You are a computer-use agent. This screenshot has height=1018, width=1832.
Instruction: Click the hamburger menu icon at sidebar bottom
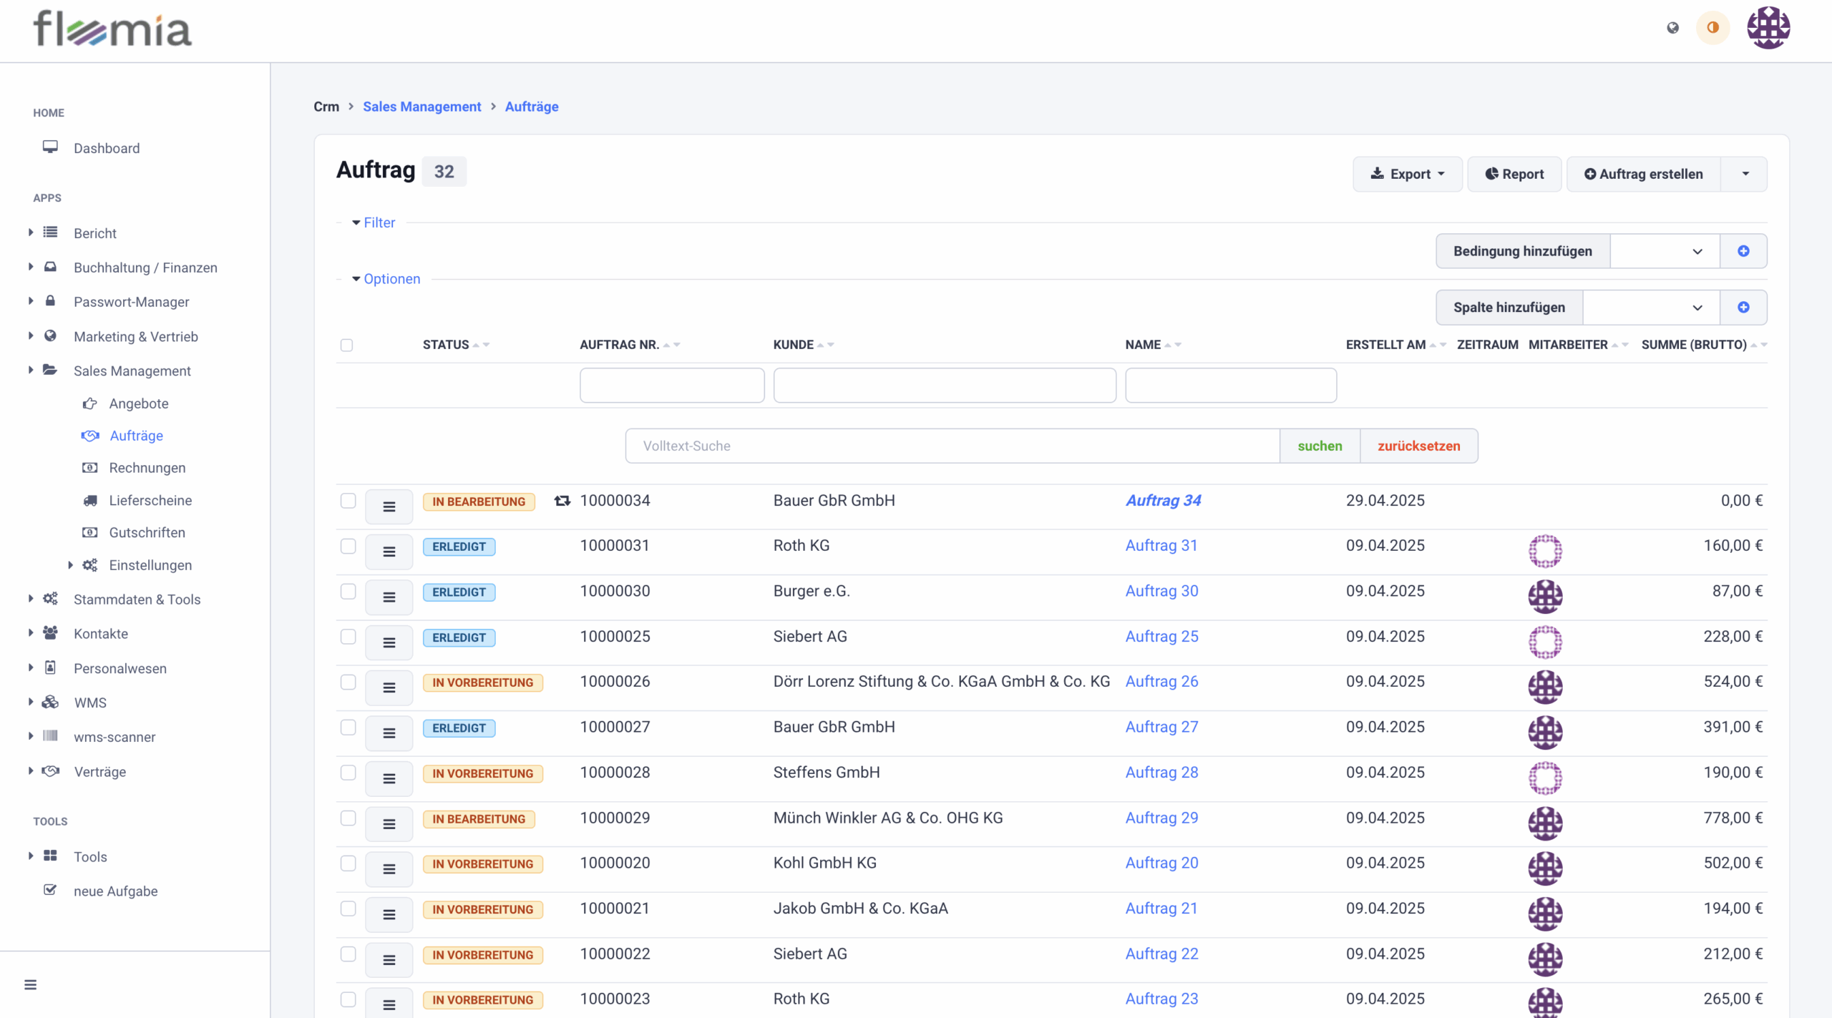[x=30, y=984]
